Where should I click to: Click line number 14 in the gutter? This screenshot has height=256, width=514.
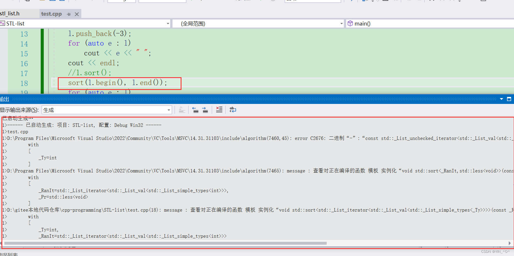24,44
